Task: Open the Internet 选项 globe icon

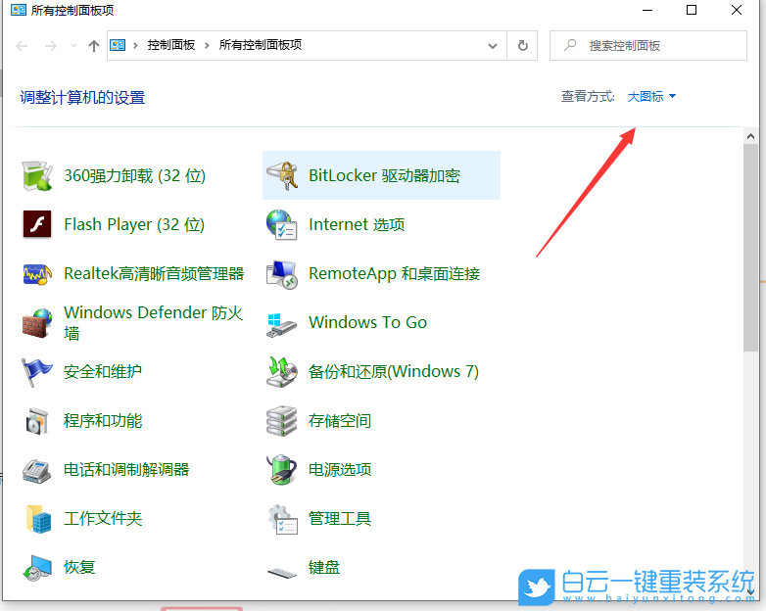Action: (x=282, y=224)
